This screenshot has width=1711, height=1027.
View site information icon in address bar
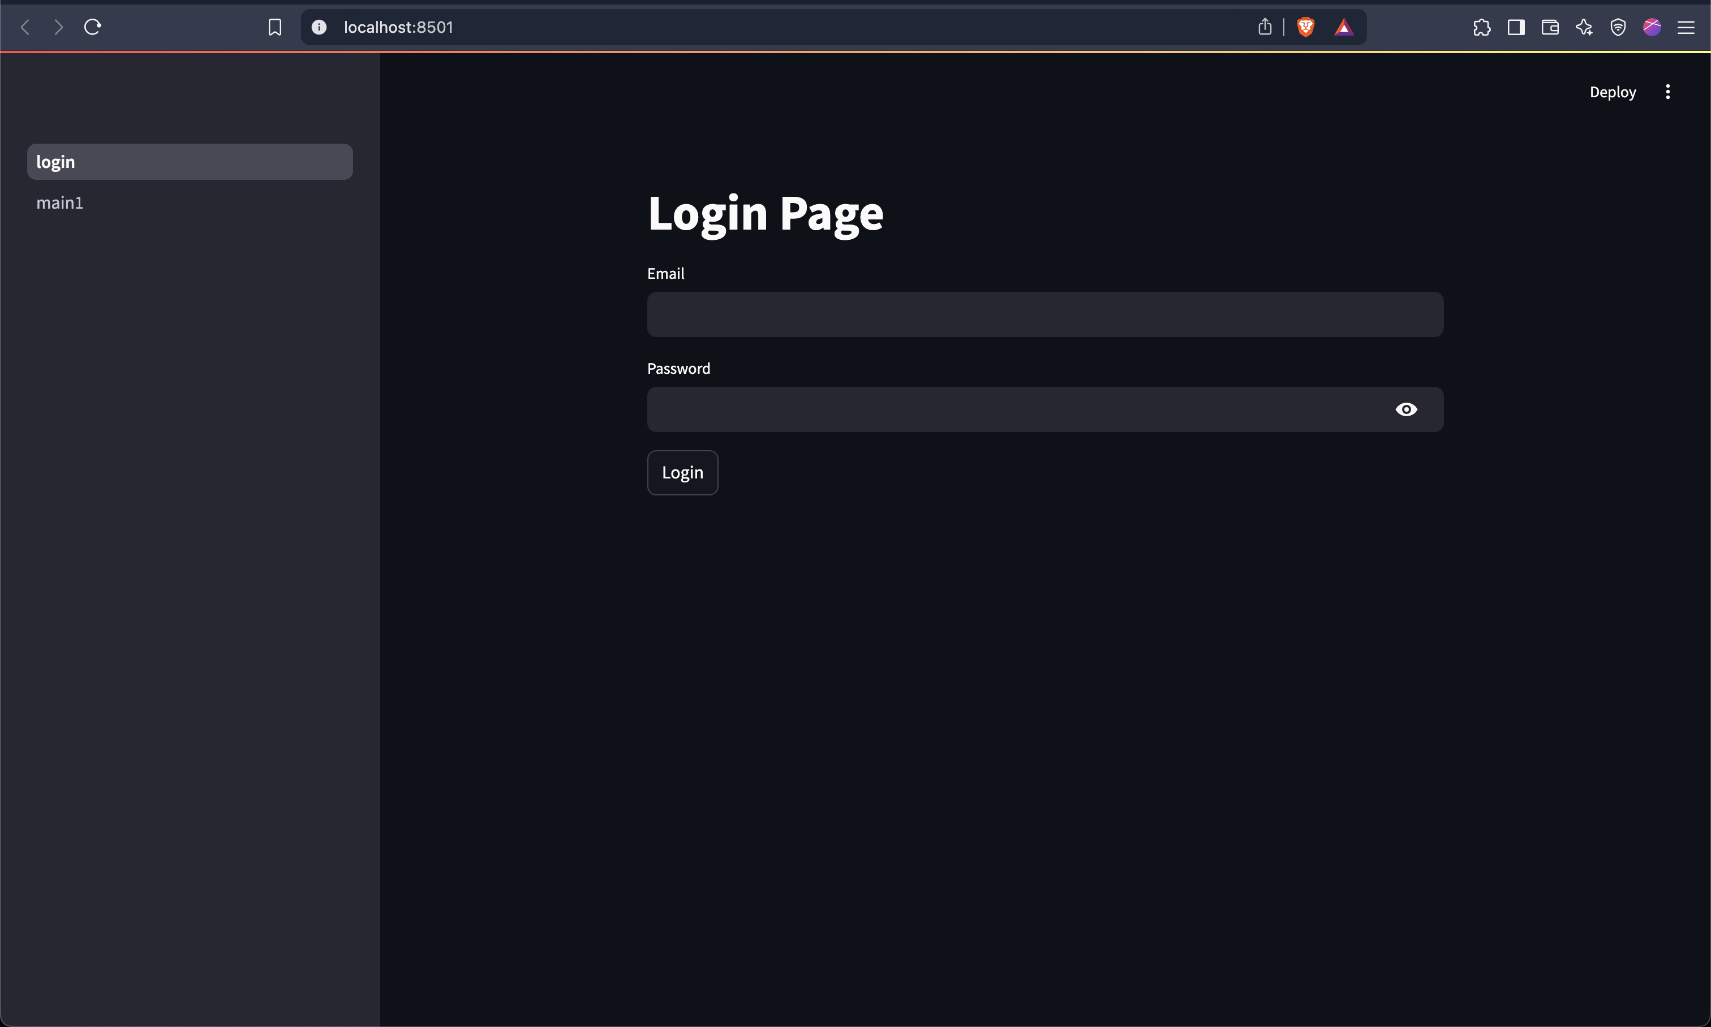coord(319,27)
